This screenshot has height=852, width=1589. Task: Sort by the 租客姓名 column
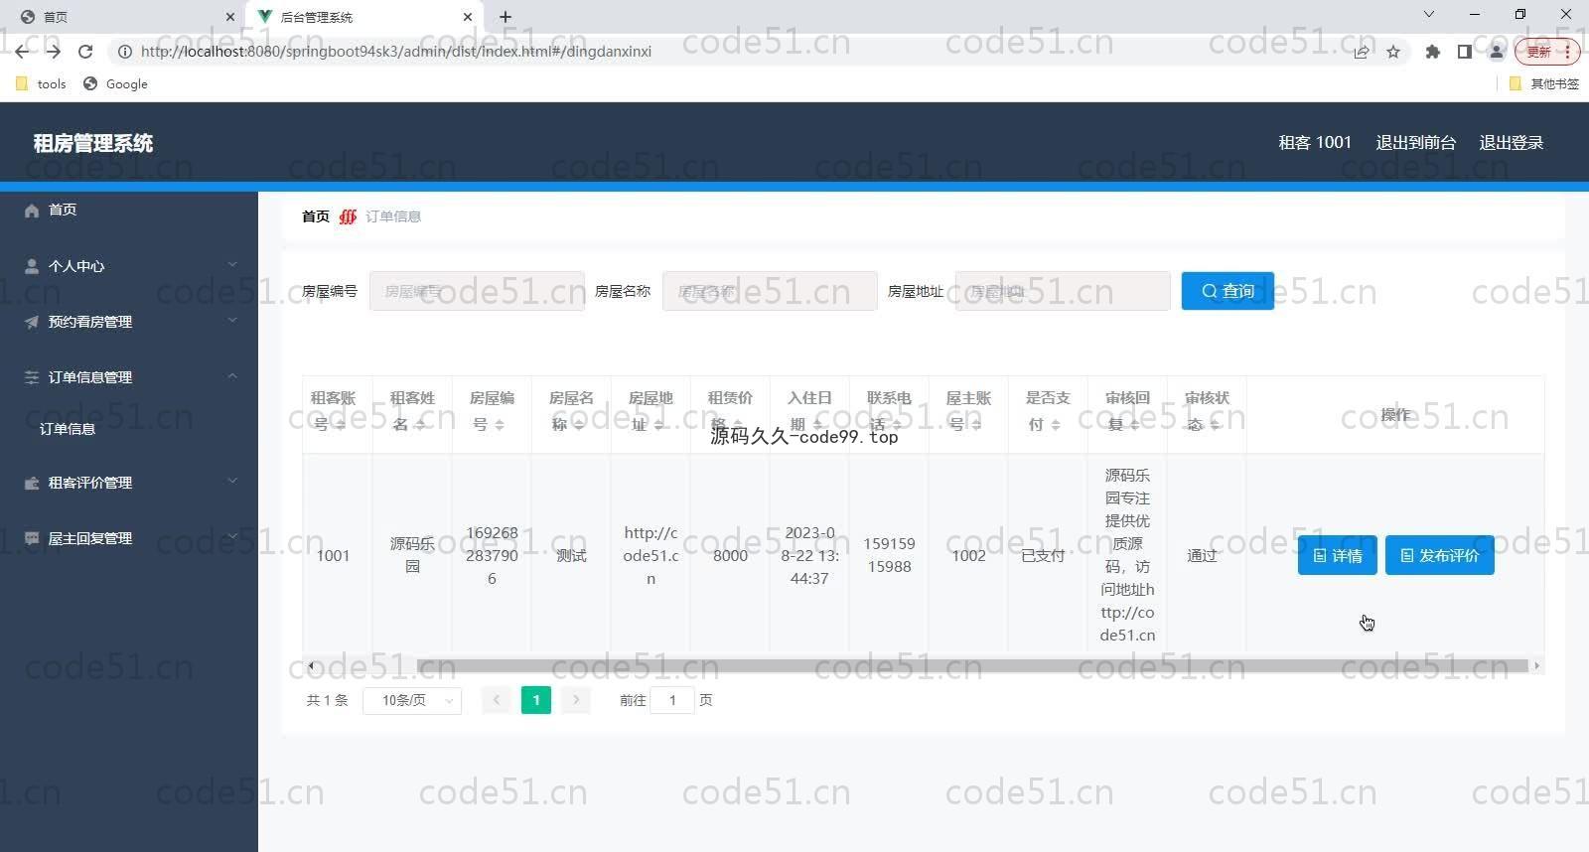click(x=420, y=425)
